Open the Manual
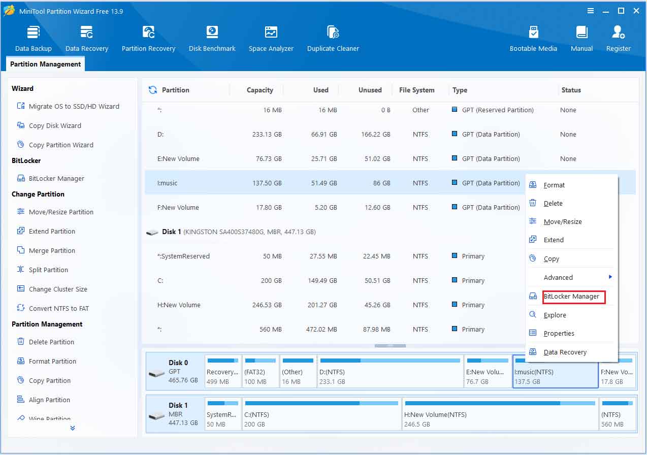 [x=581, y=39]
